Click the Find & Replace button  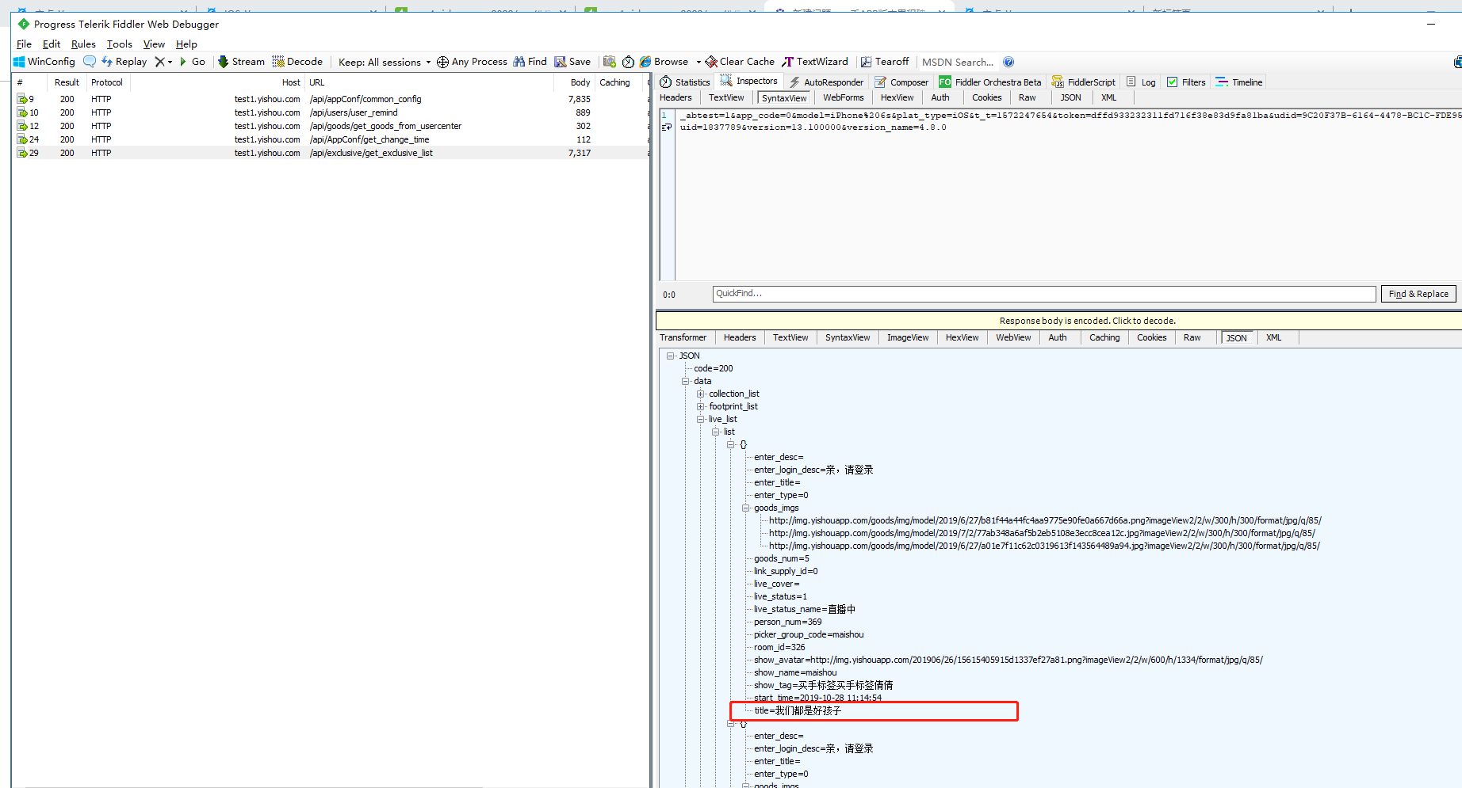coord(1418,294)
